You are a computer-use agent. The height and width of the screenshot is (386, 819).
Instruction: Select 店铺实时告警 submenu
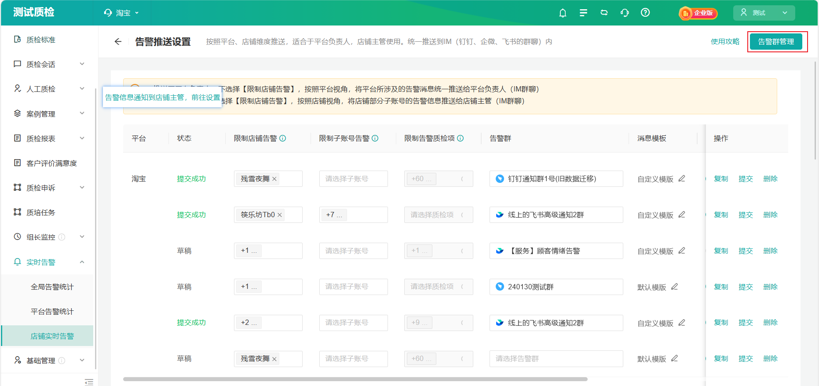48,336
